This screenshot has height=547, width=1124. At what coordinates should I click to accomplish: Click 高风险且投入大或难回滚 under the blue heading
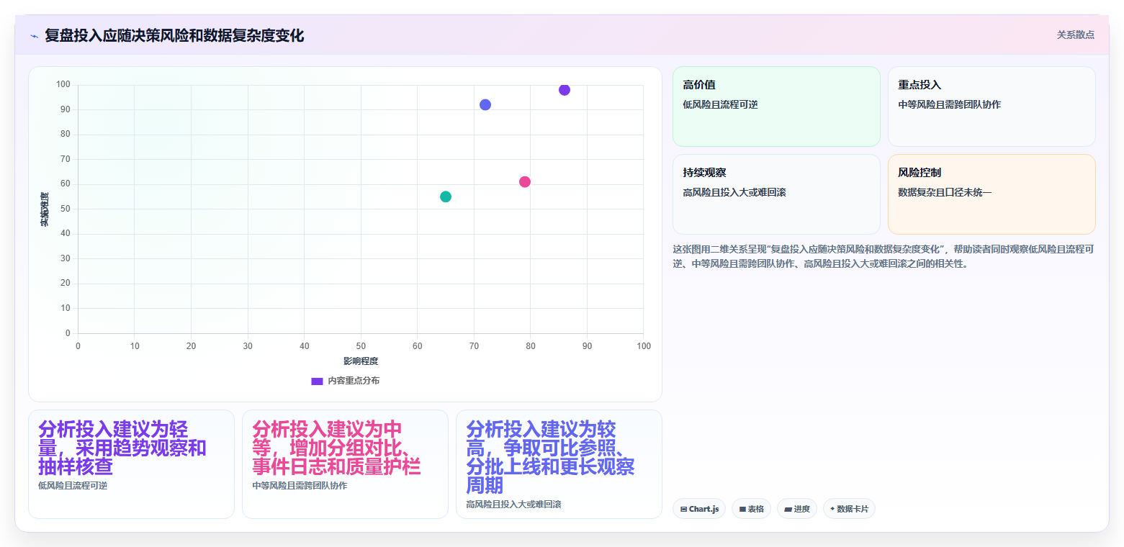point(513,505)
